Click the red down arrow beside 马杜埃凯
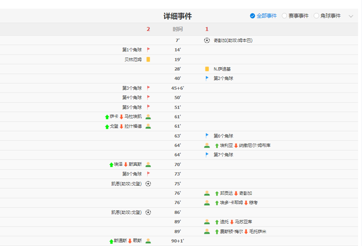Viewport: 362px width, 246px height. 121,117
